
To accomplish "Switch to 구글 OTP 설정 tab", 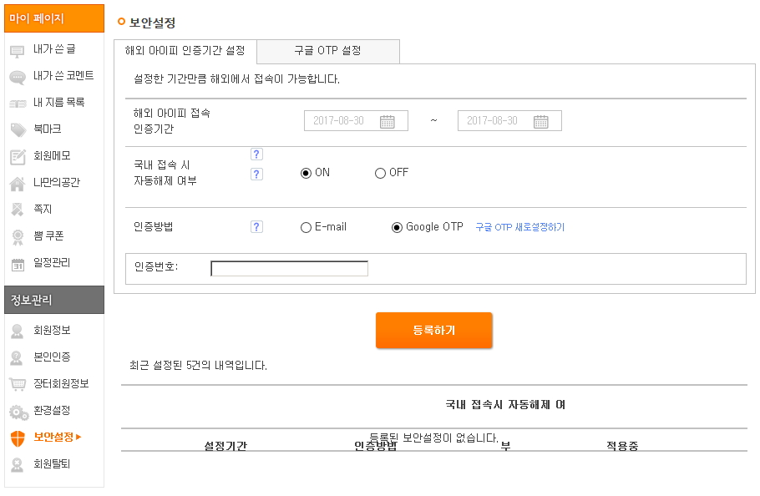I will (327, 51).
